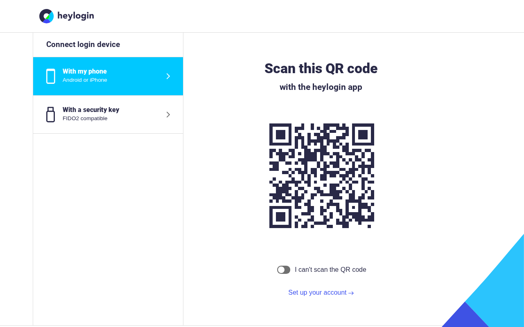This screenshot has height=327, width=524.
Task: Choose the With my phone option
Action: tap(108, 76)
